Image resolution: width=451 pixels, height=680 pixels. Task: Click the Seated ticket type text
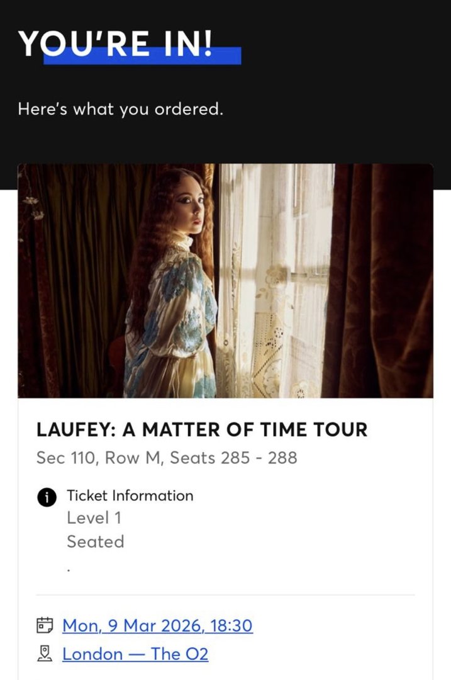point(96,541)
